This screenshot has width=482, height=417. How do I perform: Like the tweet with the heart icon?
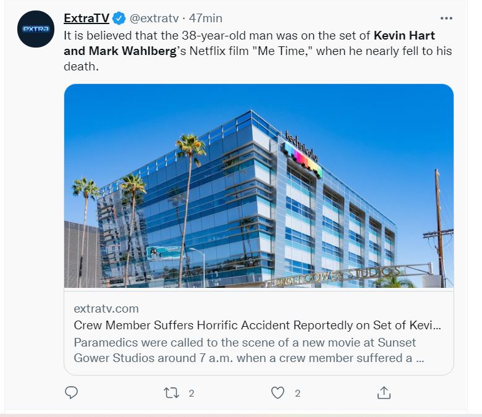click(x=278, y=393)
